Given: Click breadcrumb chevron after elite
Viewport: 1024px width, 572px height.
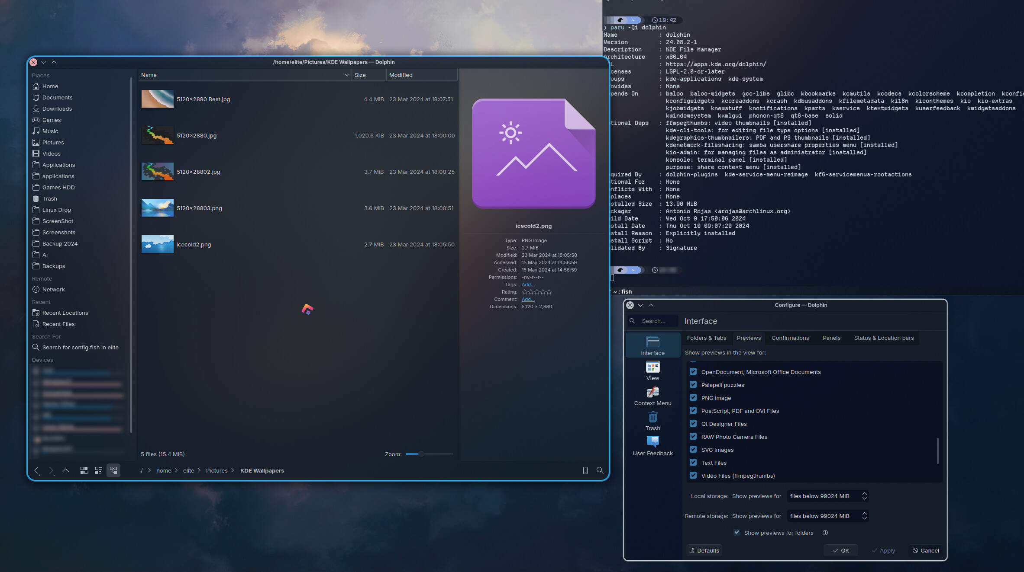Looking at the screenshot, I should coord(199,470).
